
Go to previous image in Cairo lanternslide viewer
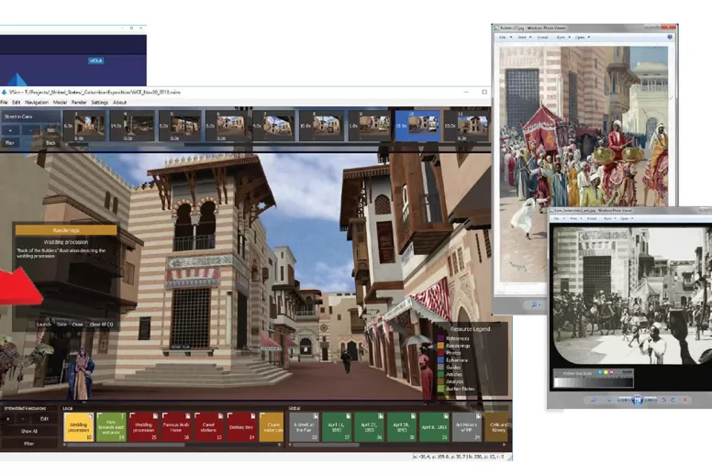625,400
